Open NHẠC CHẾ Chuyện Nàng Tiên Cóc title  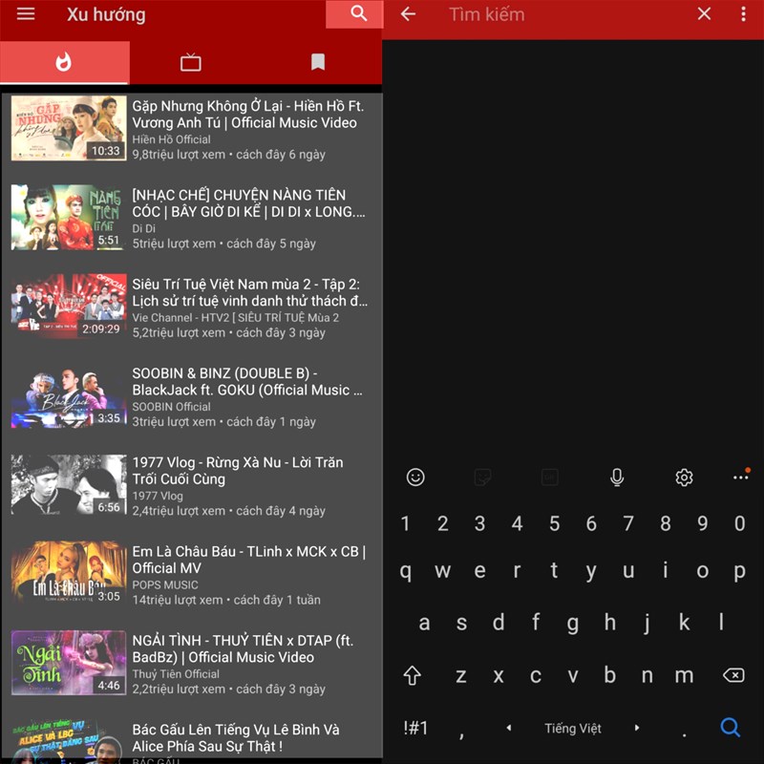click(248, 203)
